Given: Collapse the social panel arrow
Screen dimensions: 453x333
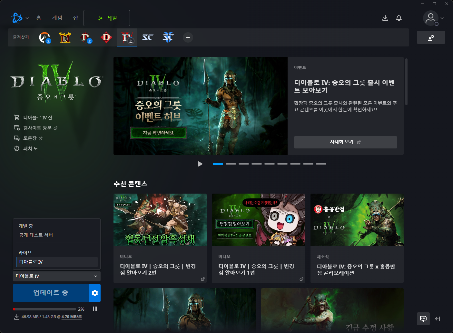Looking at the screenshot, I should (x=438, y=319).
